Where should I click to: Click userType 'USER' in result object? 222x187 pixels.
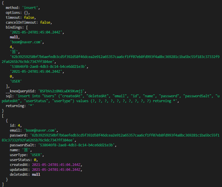(x=36, y=155)
